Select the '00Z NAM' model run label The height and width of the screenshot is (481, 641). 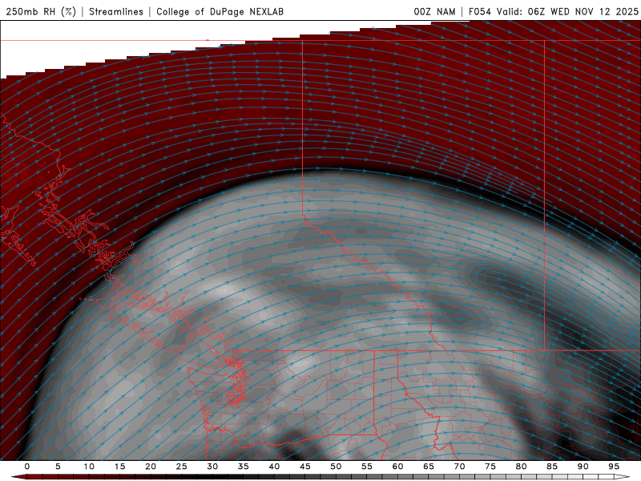pos(434,11)
